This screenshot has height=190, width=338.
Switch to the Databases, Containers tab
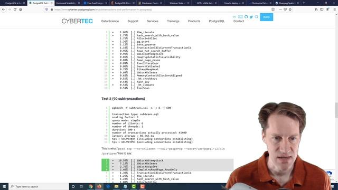(150, 3)
